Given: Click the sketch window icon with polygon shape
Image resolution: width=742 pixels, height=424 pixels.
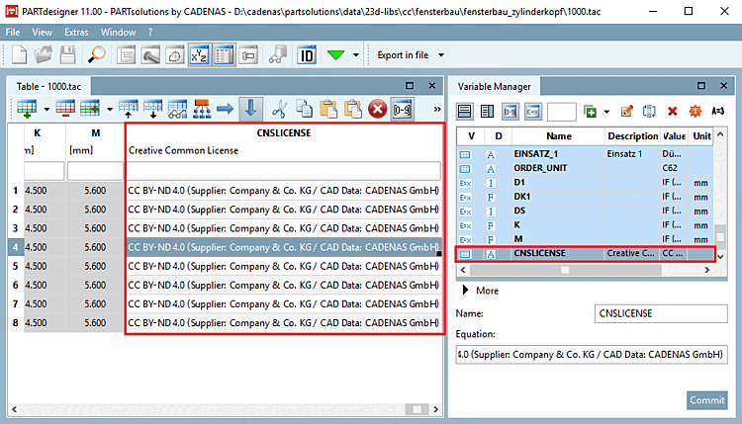Looking at the screenshot, I should [x=175, y=55].
